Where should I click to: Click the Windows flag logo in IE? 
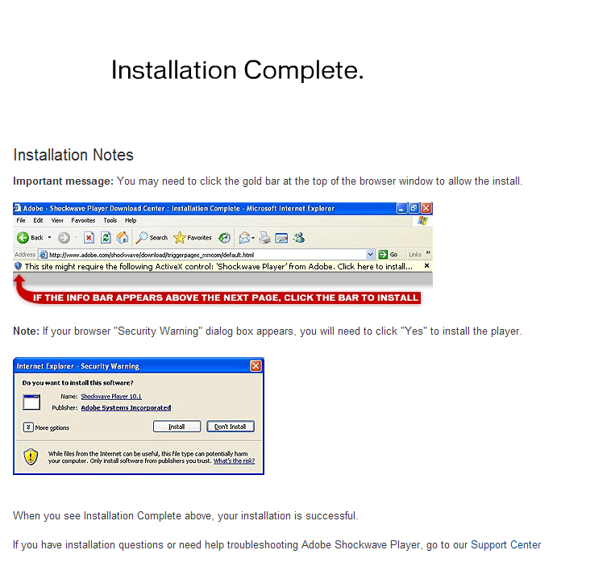pyautogui.click(x=422, y=221)
